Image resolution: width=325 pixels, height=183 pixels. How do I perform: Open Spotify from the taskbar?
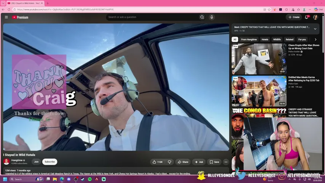pyautogui.click(x=90, y=179)
